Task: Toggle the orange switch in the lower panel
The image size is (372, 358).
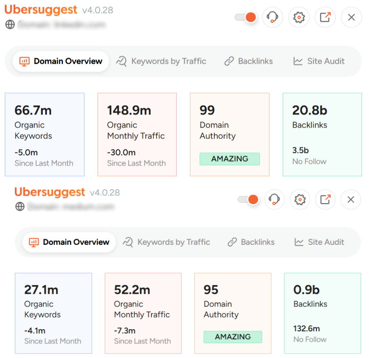Action: (248, 200)
